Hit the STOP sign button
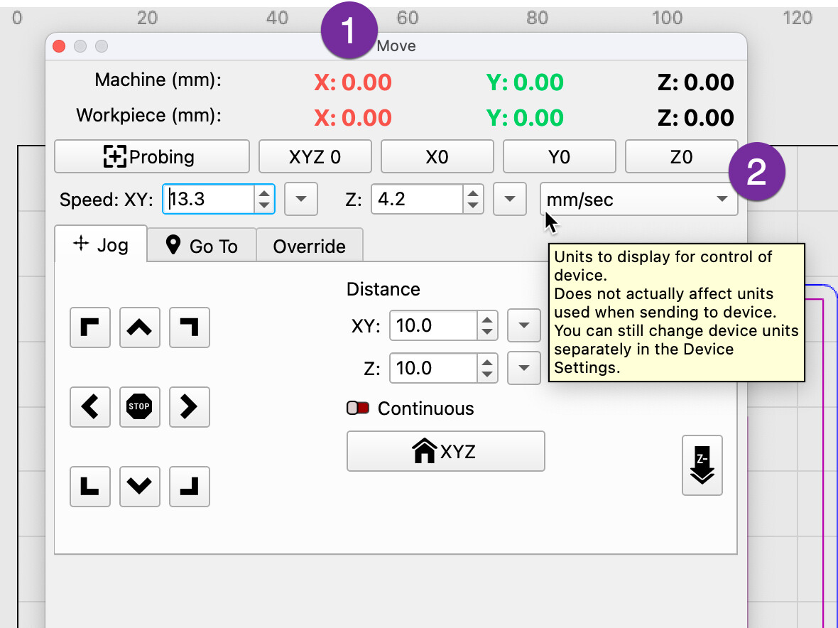838x628 pixels. pyautogui.click(x=139, y=407)
